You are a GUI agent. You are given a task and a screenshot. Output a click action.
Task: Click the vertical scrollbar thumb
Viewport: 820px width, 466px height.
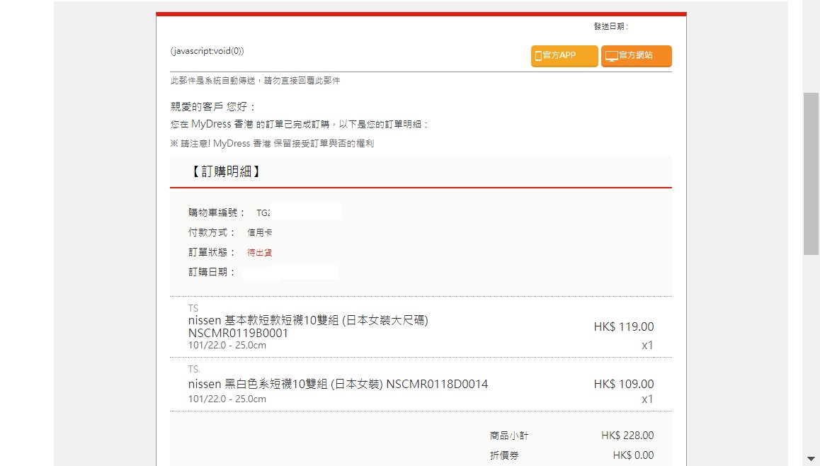pyautogui.click(x=811, y=174)
